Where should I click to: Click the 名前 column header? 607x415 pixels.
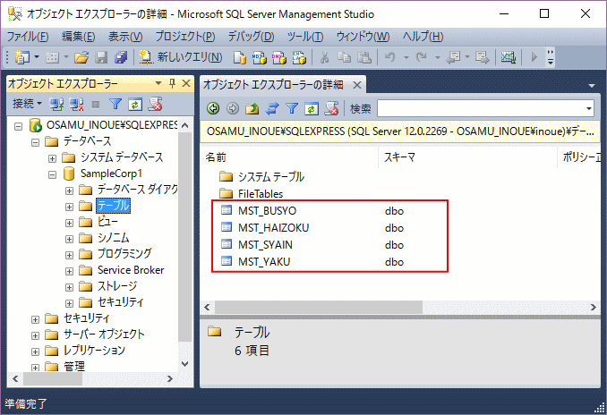click(289, 157)
